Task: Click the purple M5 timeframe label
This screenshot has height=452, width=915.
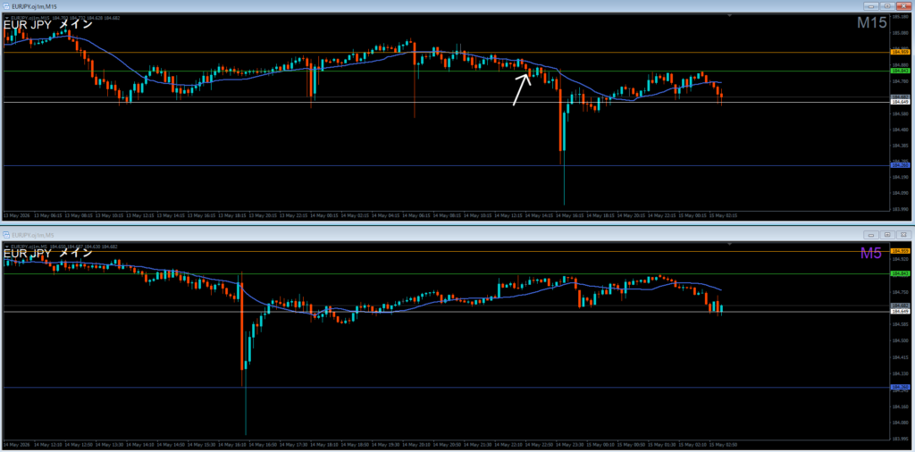Action: point(874,253)
